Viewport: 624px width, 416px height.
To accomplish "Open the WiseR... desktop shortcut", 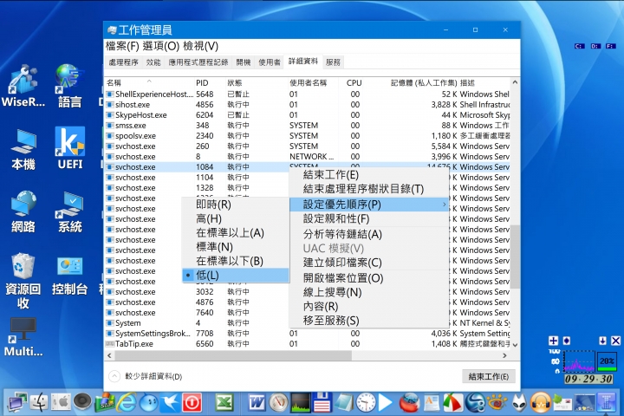I will [x=23, y=87].
